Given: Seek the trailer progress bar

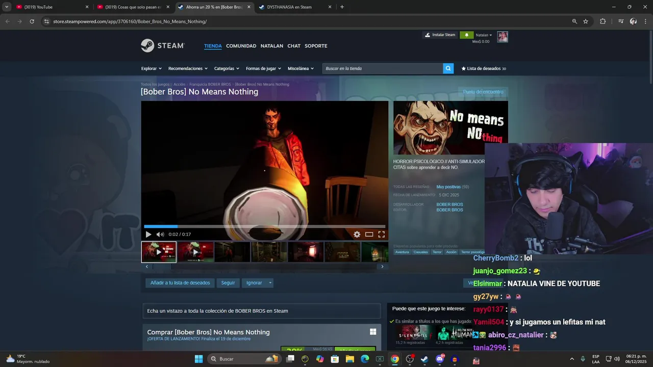Looking at the screenshot, I should click(264, 226).
